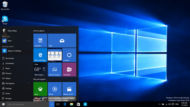Click the Life at a glance group heading
This screenshot has width=190, height=107.
point(39,31)
